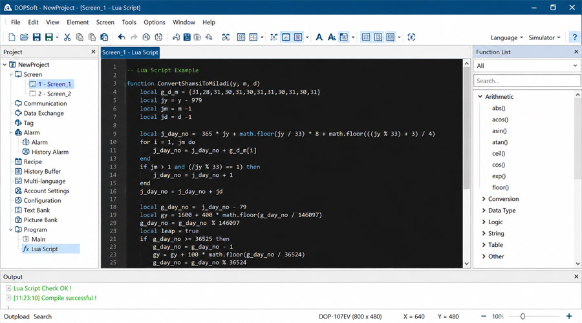Expand the Other function group
The width and height of the screenshot is (582, 323).
click(x=484, y=256)
